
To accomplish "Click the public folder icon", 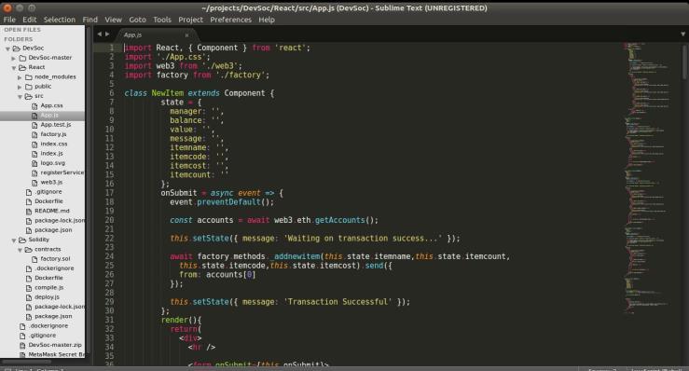I will pyautogui.click(x=29, y=87).
